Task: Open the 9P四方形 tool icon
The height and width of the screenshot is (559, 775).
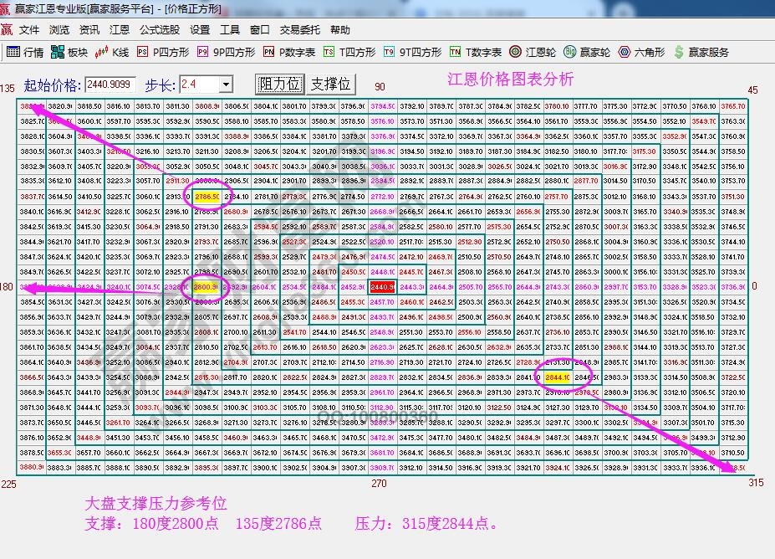Action: [219, 50]
